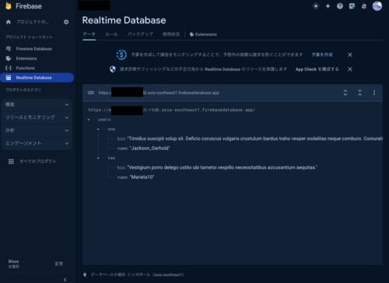This screenshot has height=283, width=389.
Task: Click the App Check shield icon
Action: click(112, 69)
